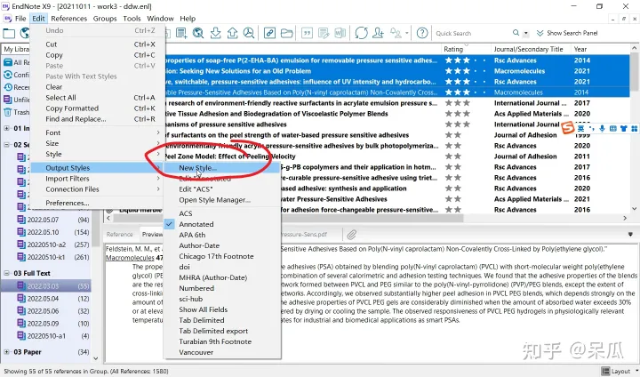Image resolution: width=640 pixels, height=377 pixels.
Task: Click the Journal/Secondary Title column header
Action: point(528,49)
